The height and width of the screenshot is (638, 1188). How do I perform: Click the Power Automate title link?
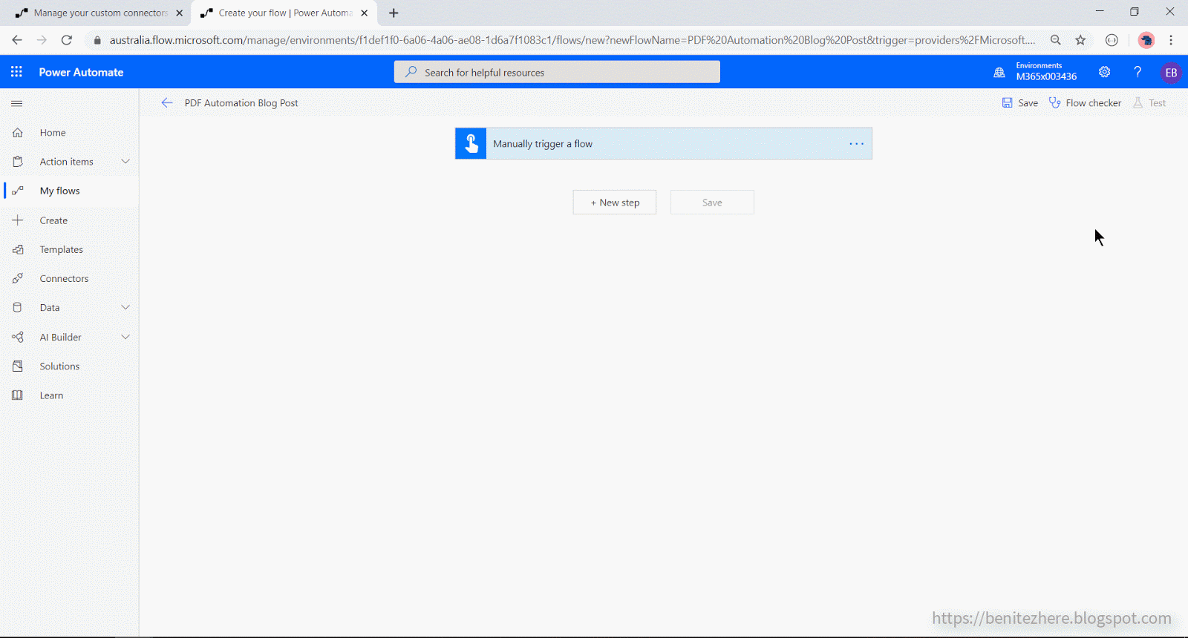(x=81, y=72)
